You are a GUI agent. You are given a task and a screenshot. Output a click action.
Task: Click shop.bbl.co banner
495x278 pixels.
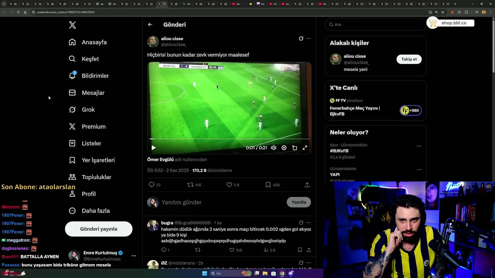pyautogui.click(x=451, y=23)
